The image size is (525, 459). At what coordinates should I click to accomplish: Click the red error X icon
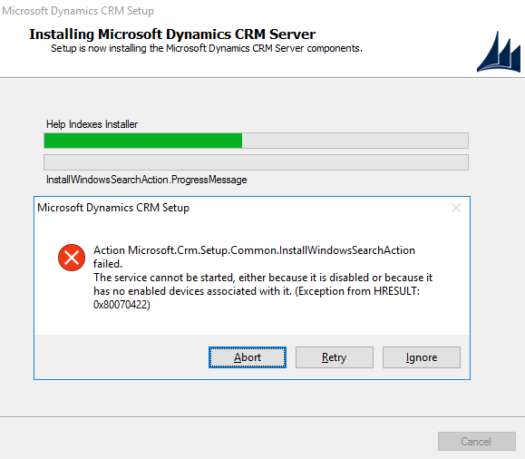point(72,258)
